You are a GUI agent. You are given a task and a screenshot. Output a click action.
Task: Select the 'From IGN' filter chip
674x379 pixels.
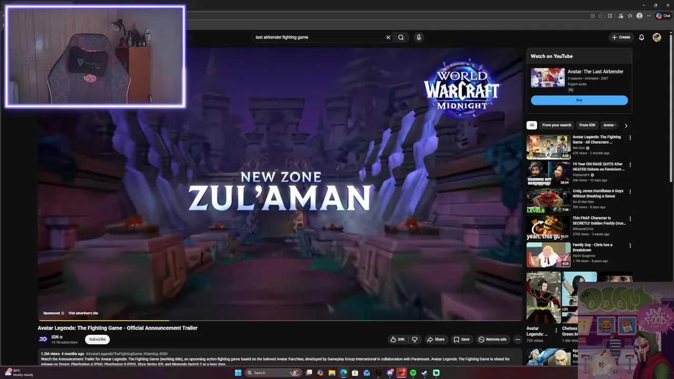click(587, 125)
